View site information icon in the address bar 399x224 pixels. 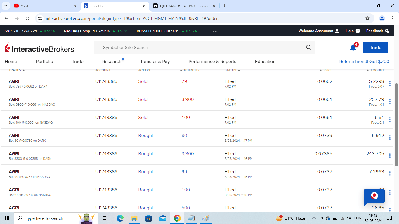tap(40, 18)
